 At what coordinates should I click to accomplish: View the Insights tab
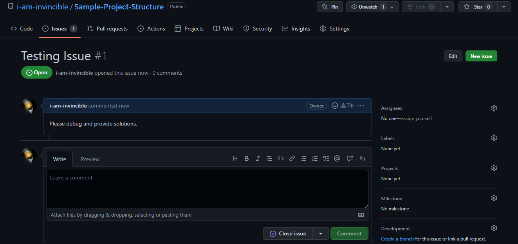point(296,29)
